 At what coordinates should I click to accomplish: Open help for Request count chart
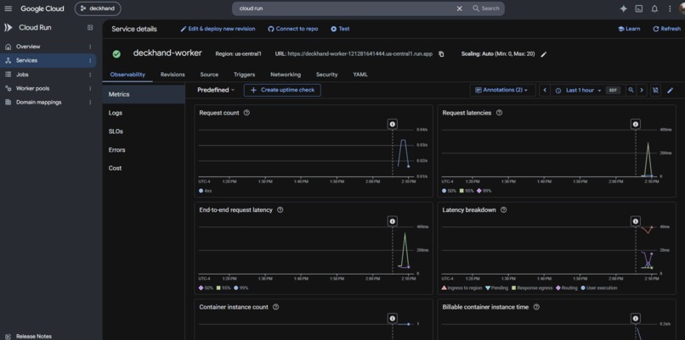click(246, 113)
